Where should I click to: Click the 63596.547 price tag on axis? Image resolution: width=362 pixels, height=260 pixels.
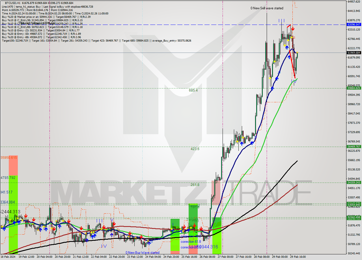354,25
